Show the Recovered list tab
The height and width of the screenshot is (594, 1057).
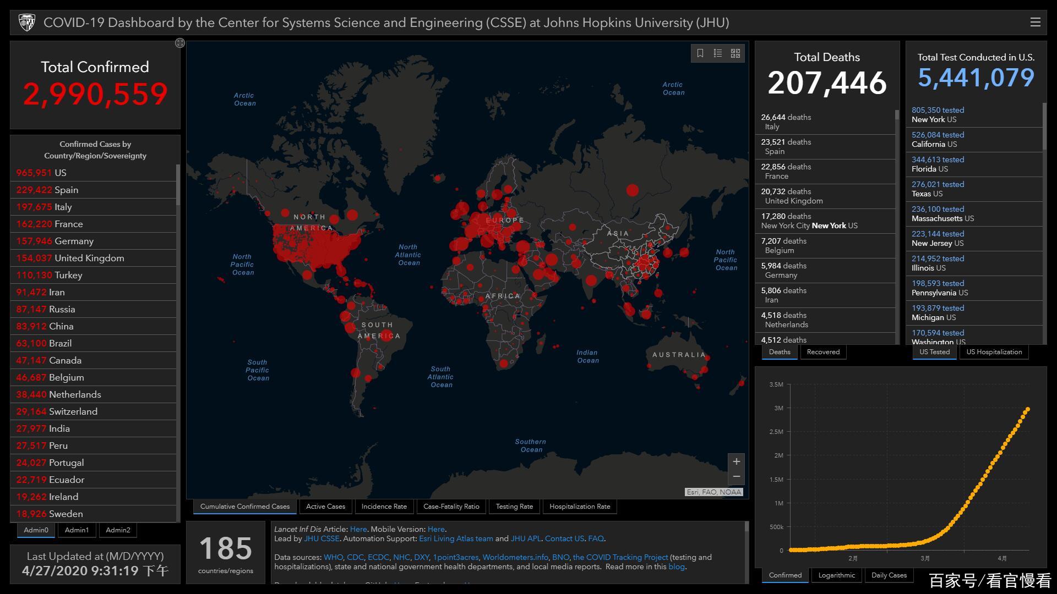coord(823,352)
